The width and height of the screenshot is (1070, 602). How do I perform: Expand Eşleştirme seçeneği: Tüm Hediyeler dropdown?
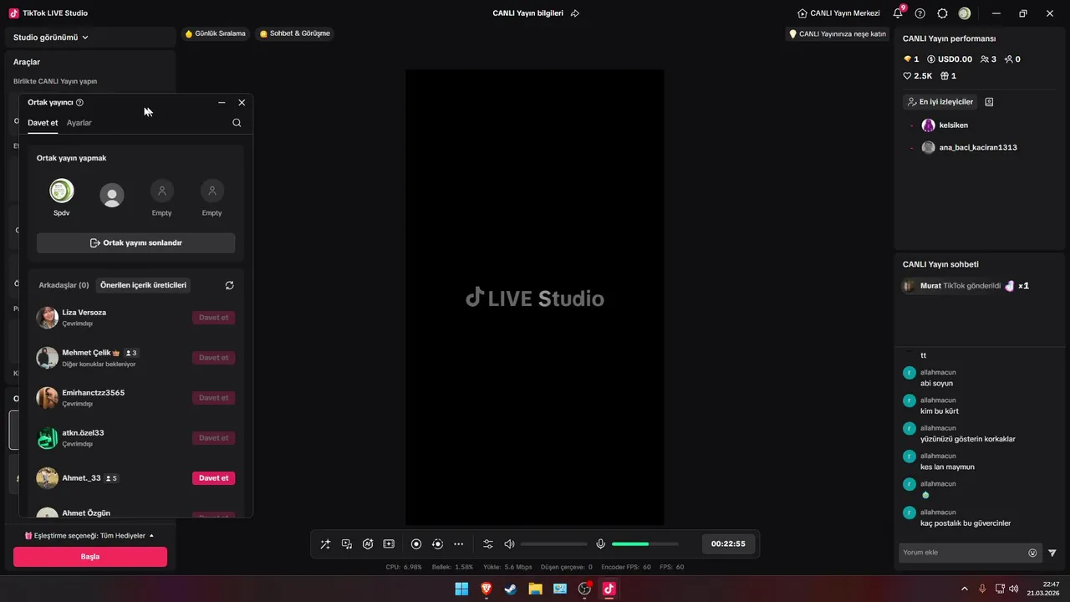point(89,535)
